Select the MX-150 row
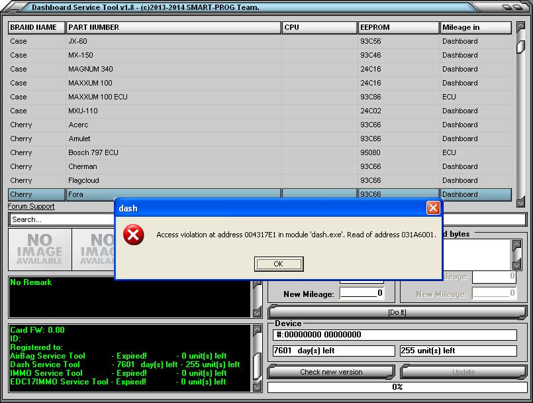This screenshot has width=533, height=403. 260,55
